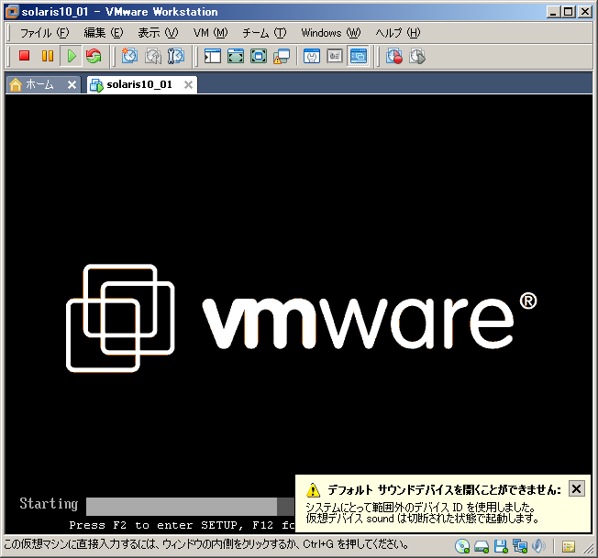Click the network adapter status icon
The image size is (598, 558).
[x=520, y=547]
